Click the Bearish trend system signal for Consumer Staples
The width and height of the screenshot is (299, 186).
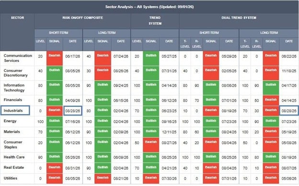(151, 145)
